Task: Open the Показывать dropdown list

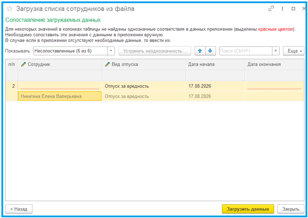Action: 111,51
